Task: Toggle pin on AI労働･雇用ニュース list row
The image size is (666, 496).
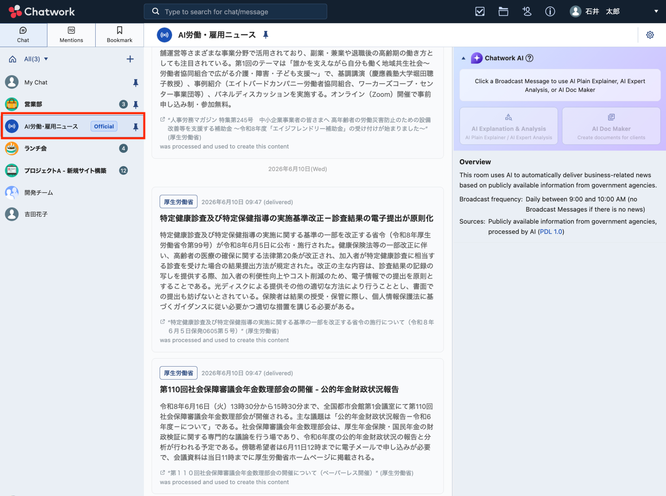Action: [136, 126]
